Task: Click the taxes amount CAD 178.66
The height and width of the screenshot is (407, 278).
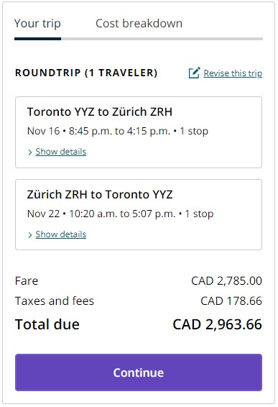Action: click(231, 301)
